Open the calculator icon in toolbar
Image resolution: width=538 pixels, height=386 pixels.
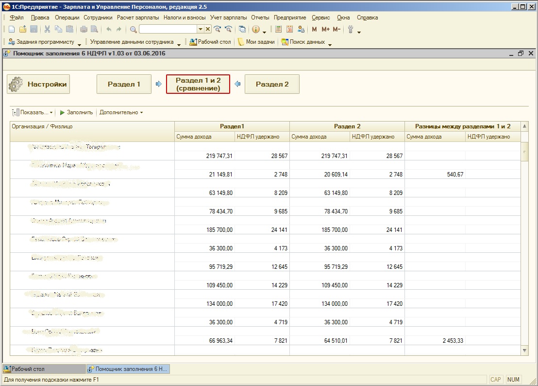(278, 30)
